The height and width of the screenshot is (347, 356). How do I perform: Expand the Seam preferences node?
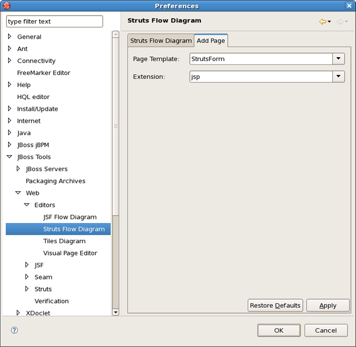[27, 277]
